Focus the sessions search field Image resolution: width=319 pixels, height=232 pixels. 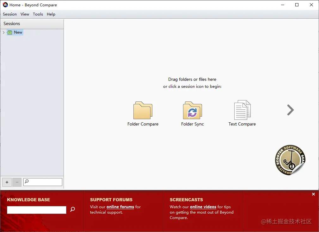(x=43, y=182)
